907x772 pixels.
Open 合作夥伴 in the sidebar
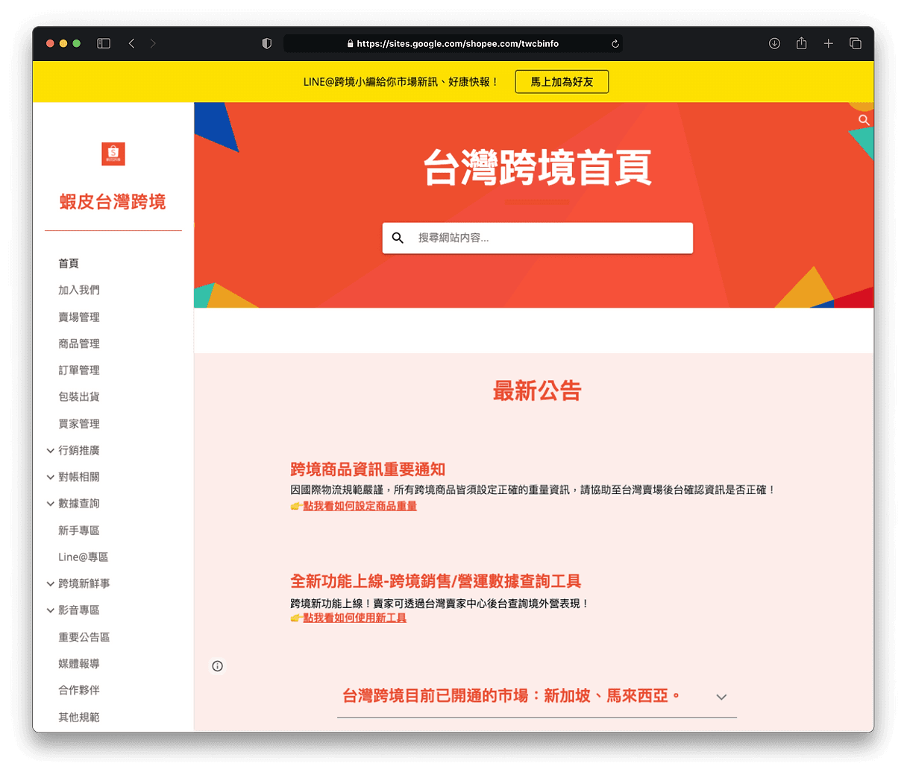(79, 690)
